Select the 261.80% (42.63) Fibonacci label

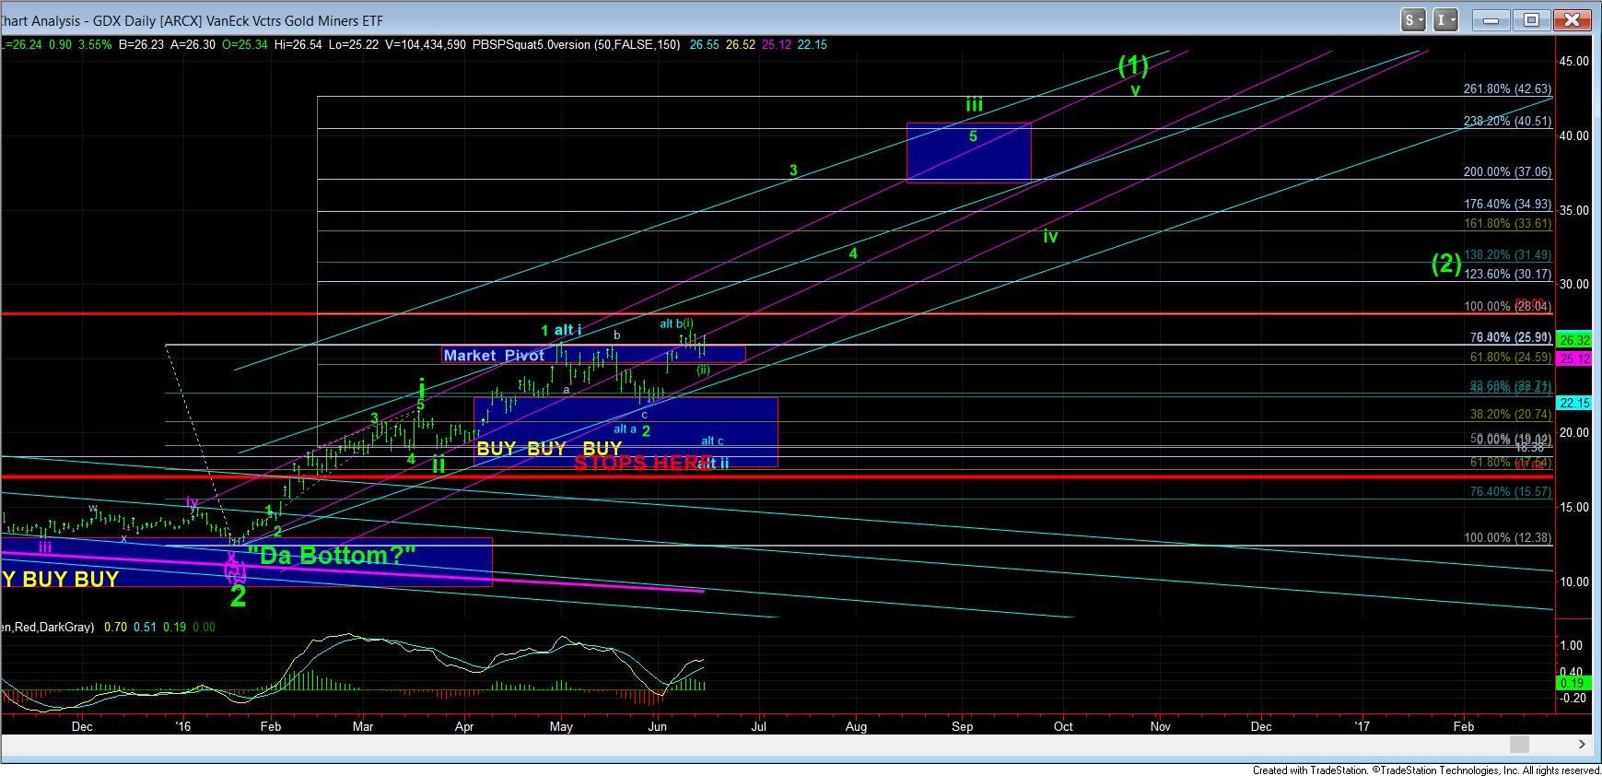1507,89
